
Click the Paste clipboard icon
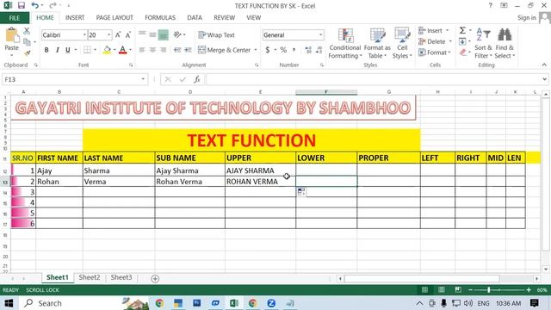click(11, 35)
